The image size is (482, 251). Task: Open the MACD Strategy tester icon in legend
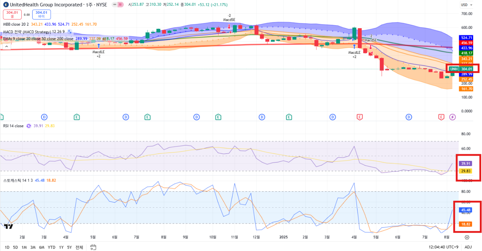click(x=69, y=31)
